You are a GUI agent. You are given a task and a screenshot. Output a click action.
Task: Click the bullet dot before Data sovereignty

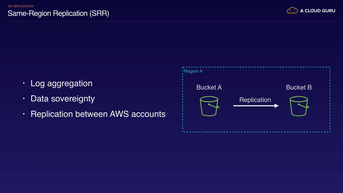pos(24,99)
